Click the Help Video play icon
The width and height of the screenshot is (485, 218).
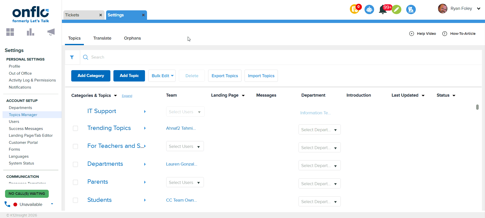tap(411, 34)
